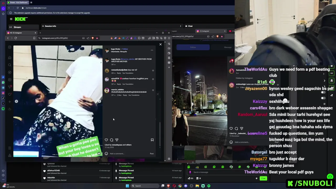336x189 pixels.
Task: Open Spotify in Opera sidebar
Action: [3, 109]
